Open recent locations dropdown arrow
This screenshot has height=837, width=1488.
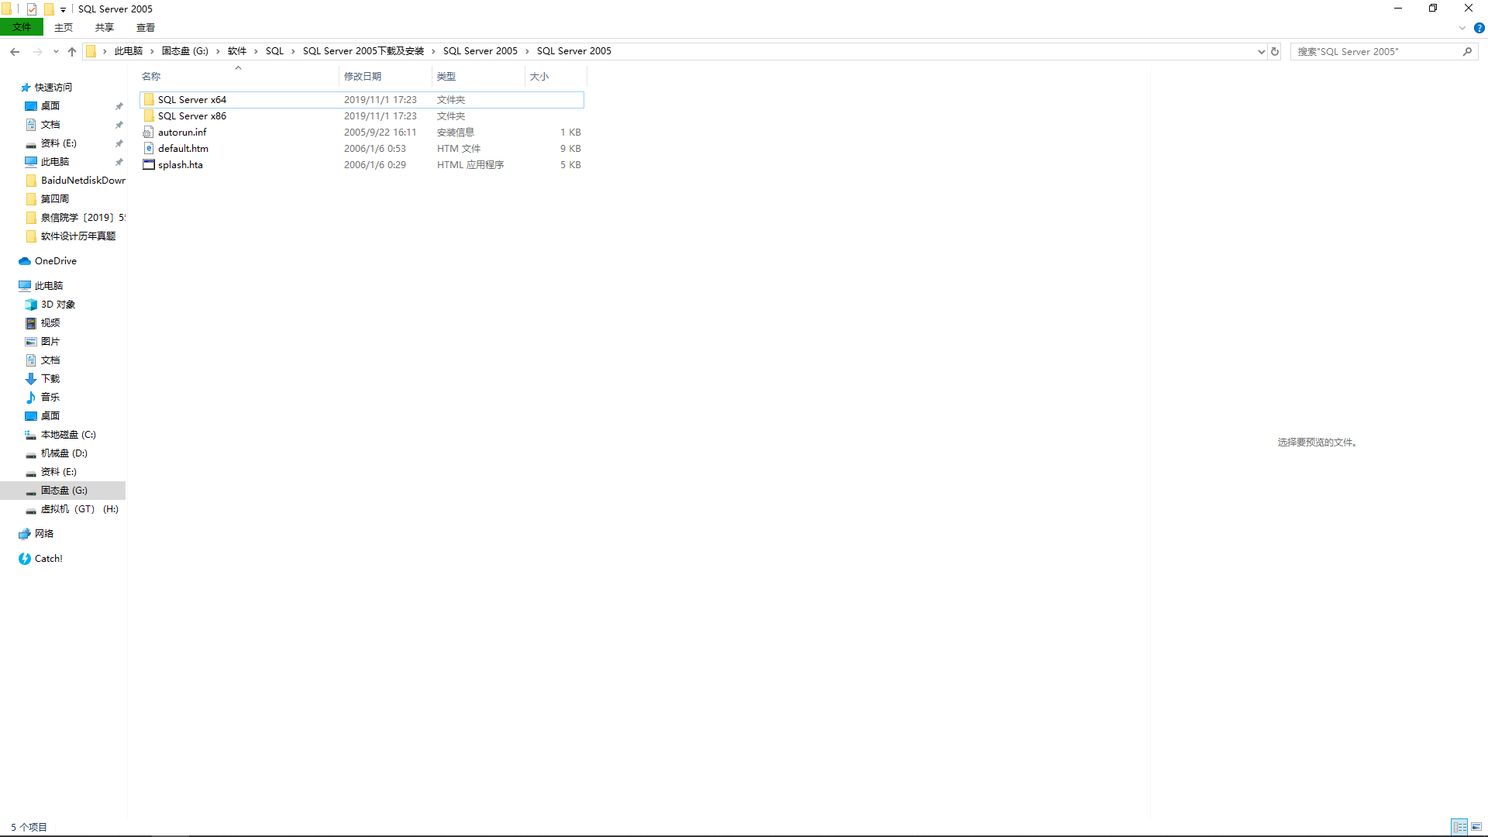pyautogui.click(x=56, y=52)
